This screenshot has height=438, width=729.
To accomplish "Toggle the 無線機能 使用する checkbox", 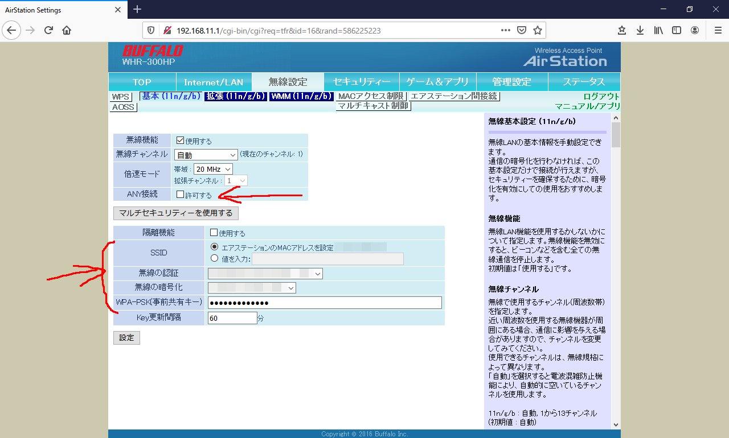I will (180, 141).
